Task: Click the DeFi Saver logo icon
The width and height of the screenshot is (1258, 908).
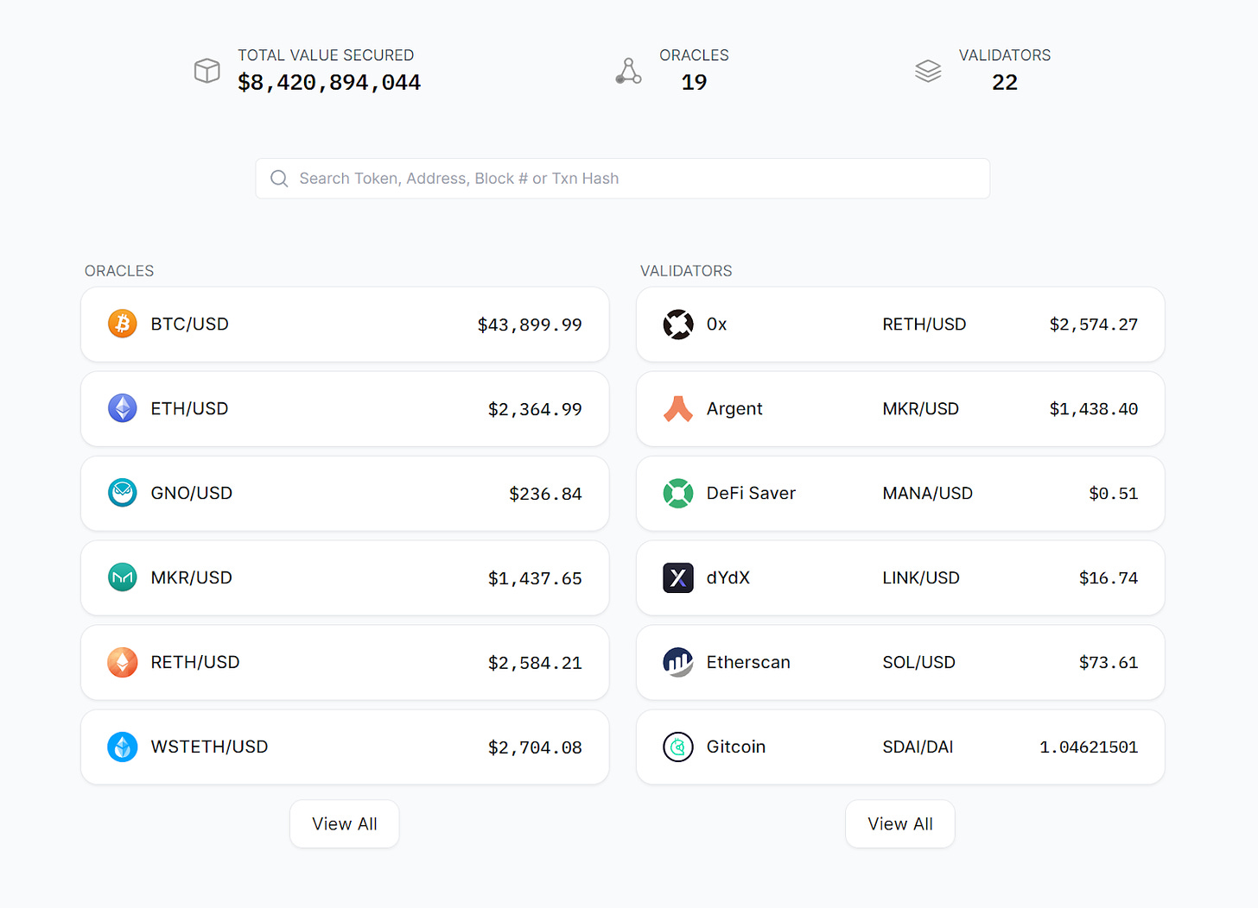Action: pyautogui.click(x=678, y=493)
